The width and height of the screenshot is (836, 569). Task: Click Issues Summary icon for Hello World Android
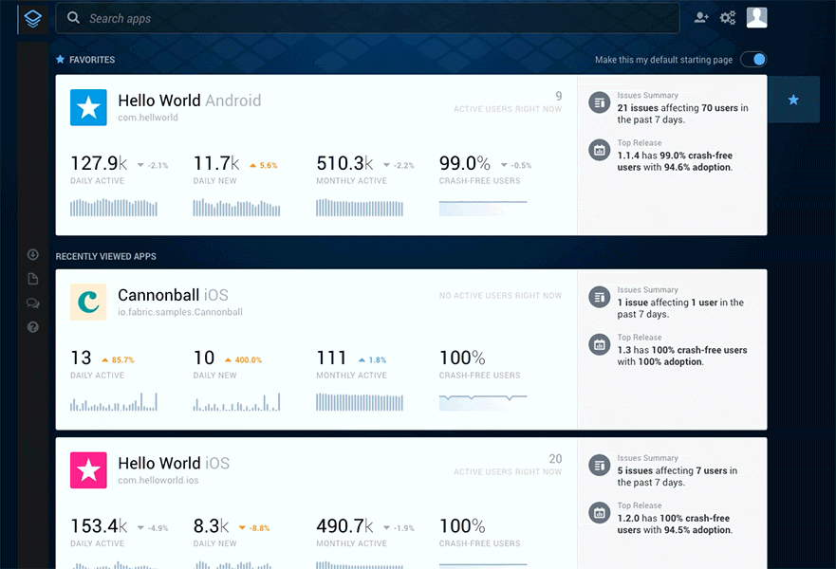click(600, 102)
